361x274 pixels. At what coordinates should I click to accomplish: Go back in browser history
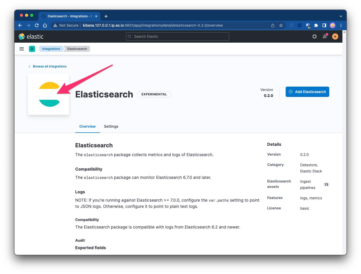coord(20,25)
